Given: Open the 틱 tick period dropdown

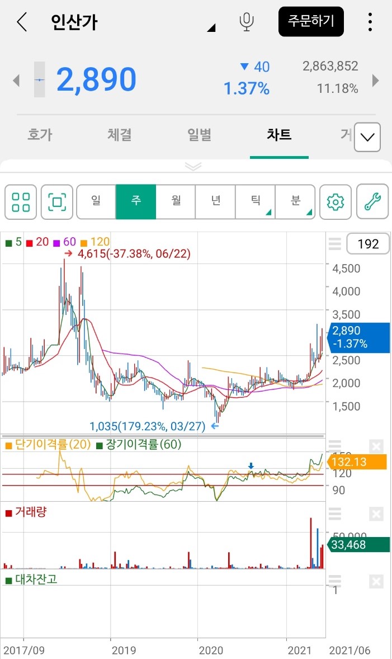Looking at the screenshot, I should pyautogui.click(x=255, y=202).
